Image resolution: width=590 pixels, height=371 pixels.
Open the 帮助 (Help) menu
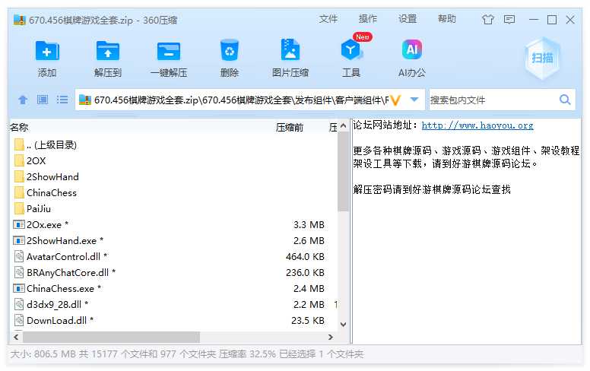[447, 19]
